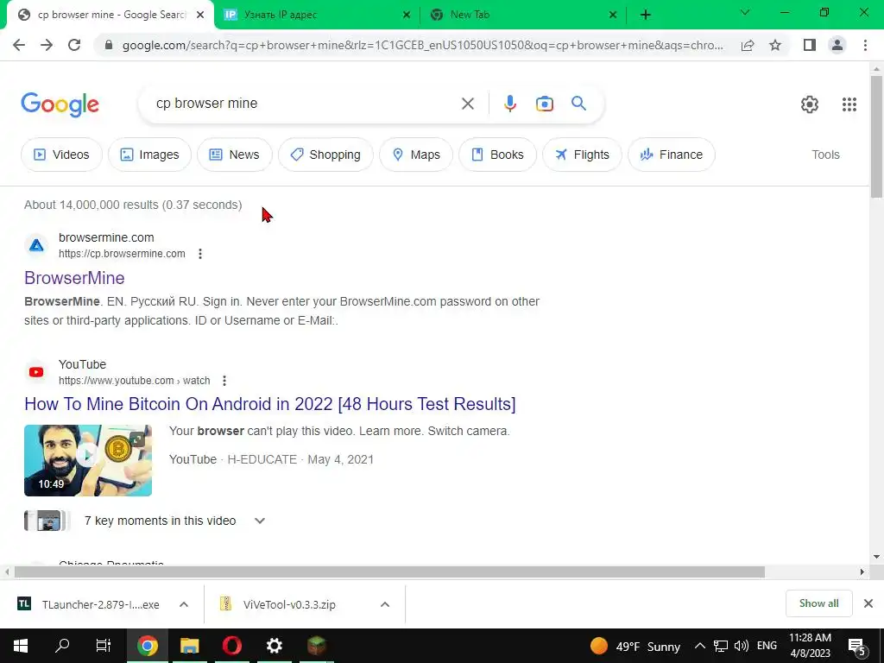Play the Bitcoin mining video thumbnail
This screenshot has height=663, width=884.
point(88,461)
